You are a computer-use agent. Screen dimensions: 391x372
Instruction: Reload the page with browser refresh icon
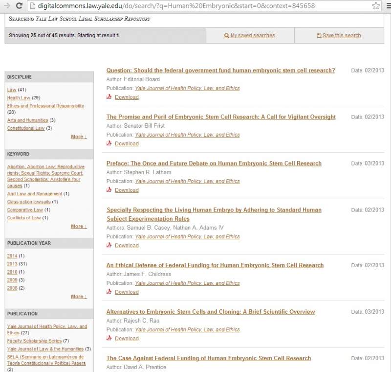pyautogui.click(x=19, y=5)
